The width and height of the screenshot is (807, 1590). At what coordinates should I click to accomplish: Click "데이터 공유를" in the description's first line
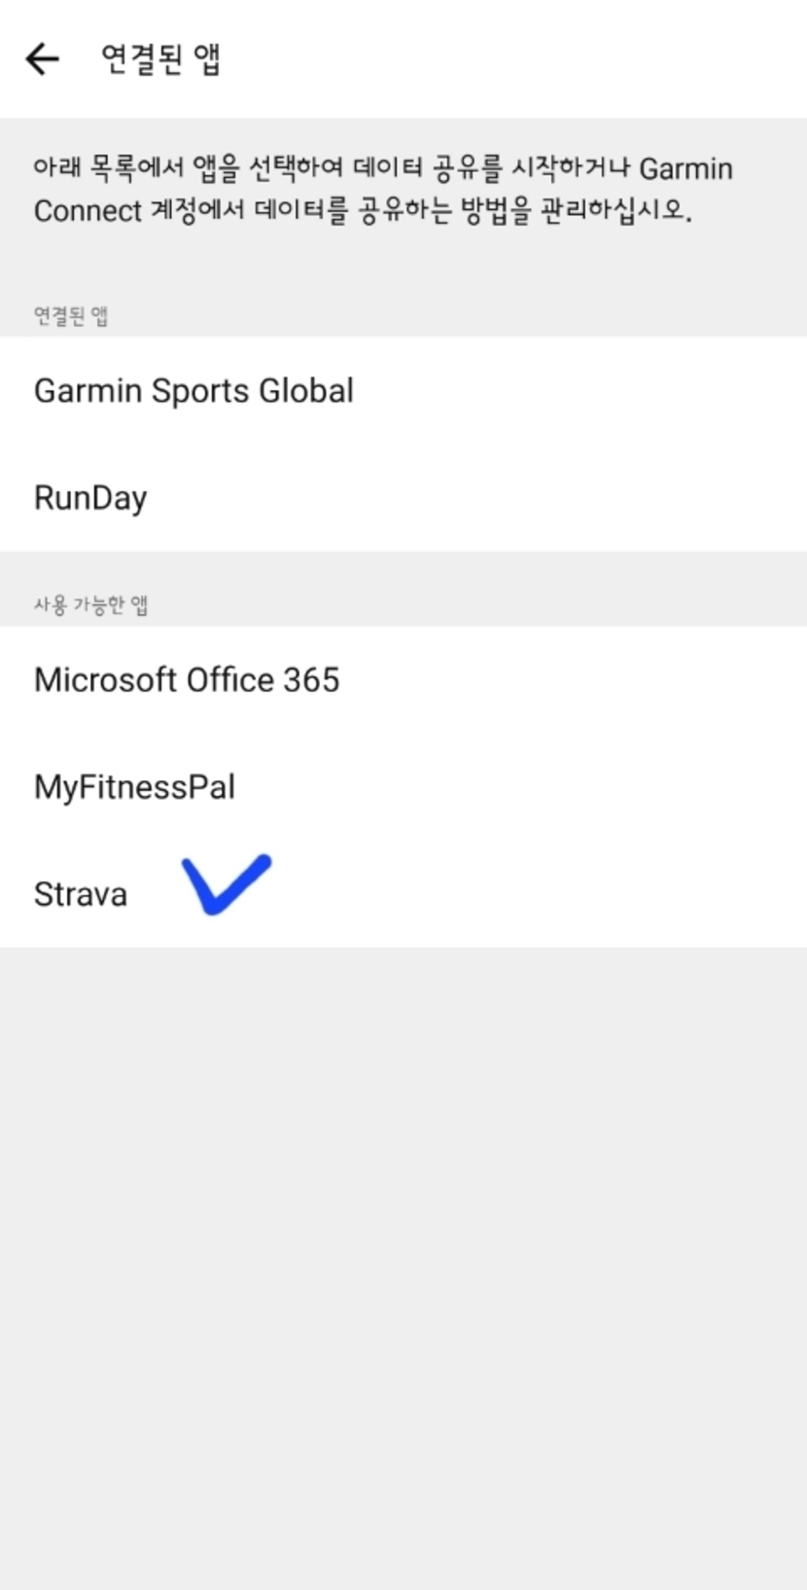pos(428,169)
